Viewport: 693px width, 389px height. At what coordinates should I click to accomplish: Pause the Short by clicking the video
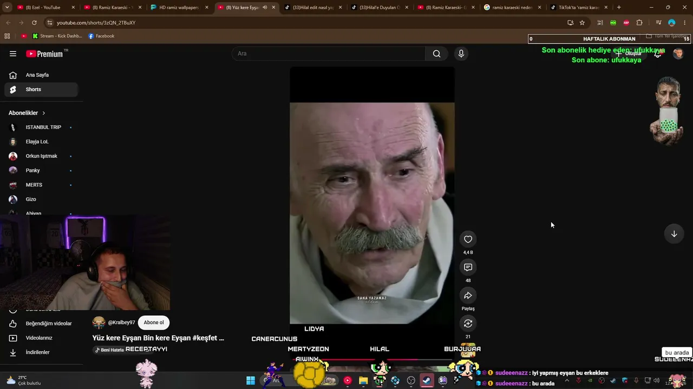[372, 213]
